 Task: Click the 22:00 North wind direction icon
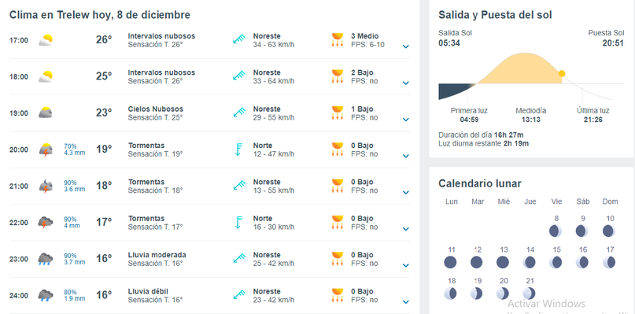tap(239, 223)
